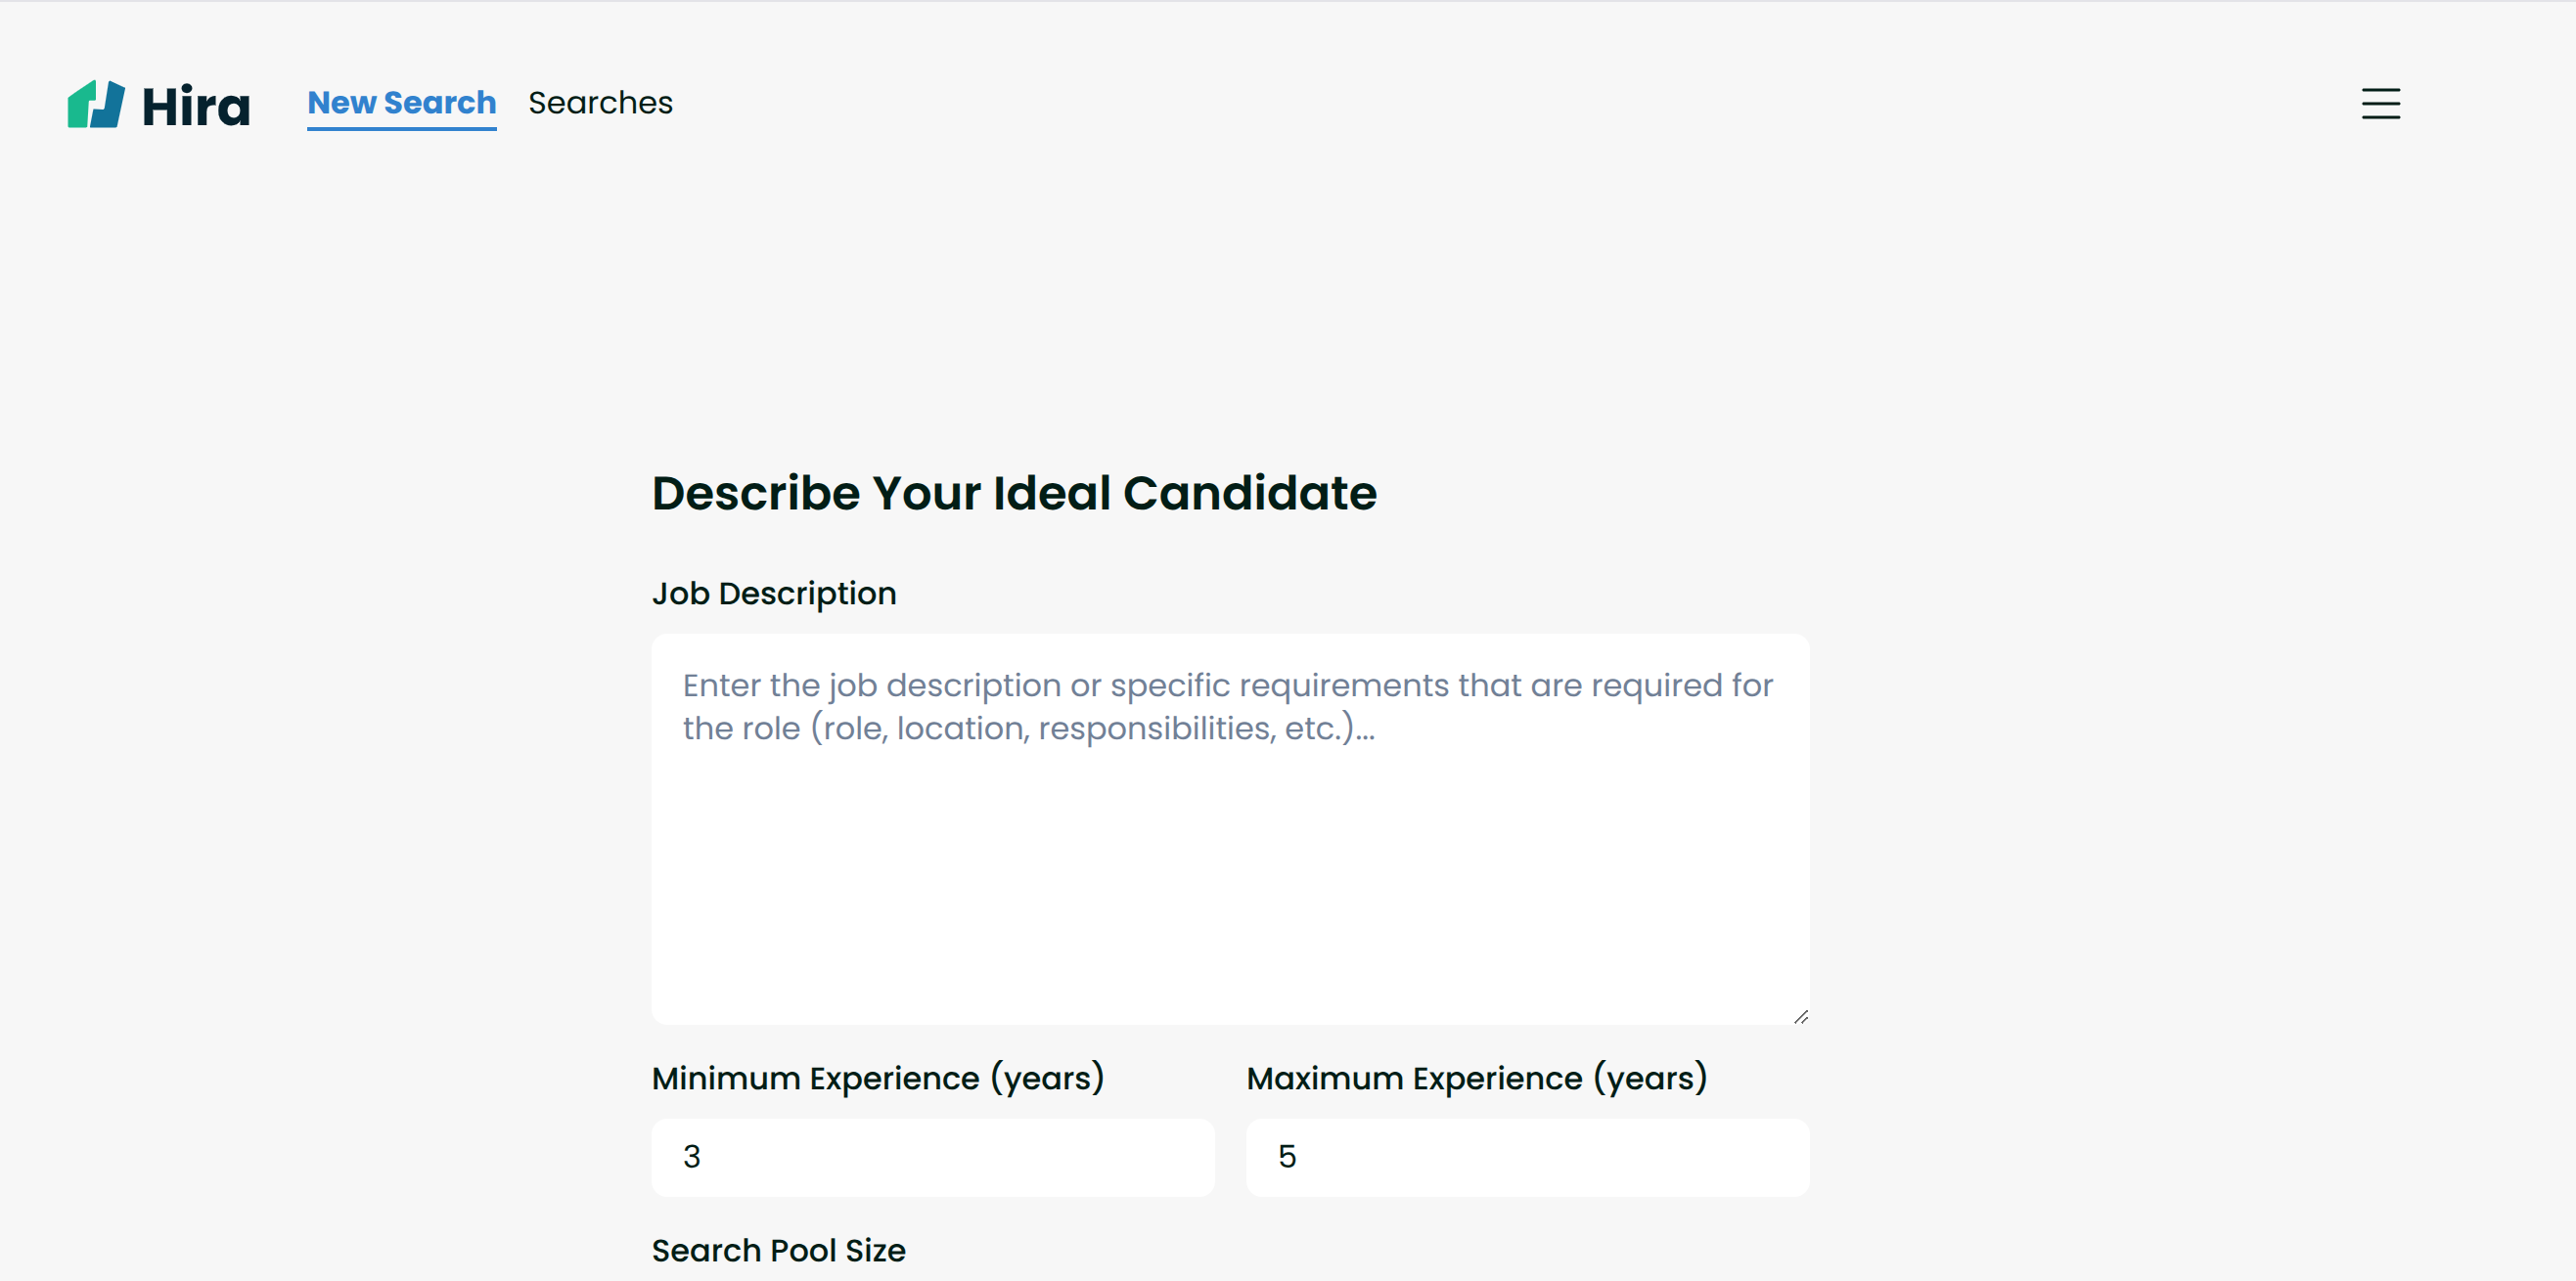Click the Minimum Experience (years) label
The width and height of the screenshot is (2576, 1281).
[877, 1079]
